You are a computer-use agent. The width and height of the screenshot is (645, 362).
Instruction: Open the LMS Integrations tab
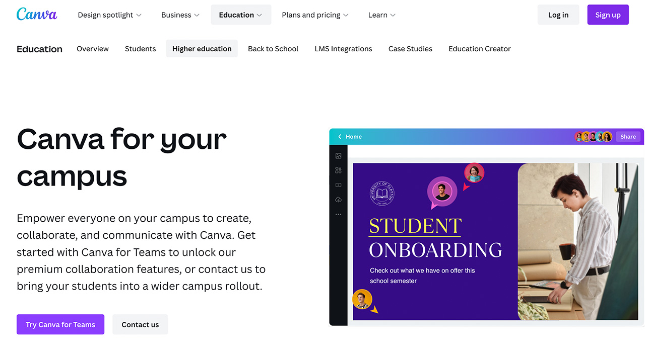pos(344,49)
